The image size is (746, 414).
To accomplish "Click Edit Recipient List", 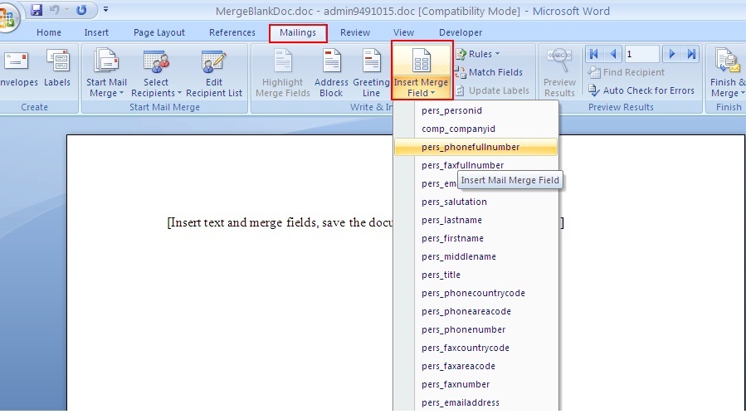I will point(214,72).
